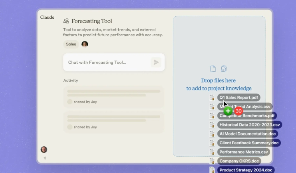Click the Drop files here text
This screenshot has width=296, height=173.
point(218,81)
